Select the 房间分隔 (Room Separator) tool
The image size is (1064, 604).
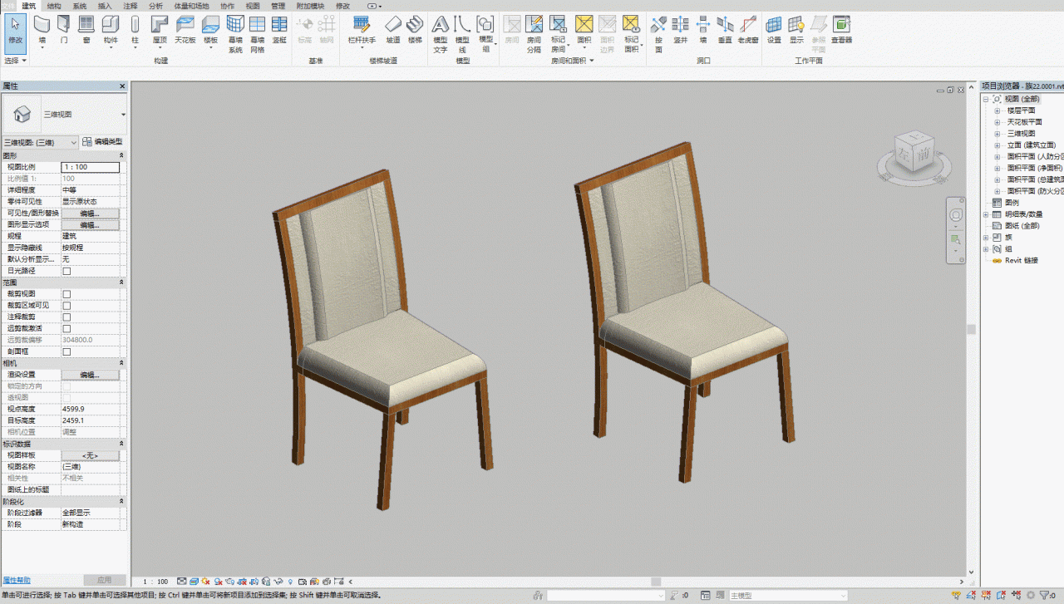coord(534,34)
